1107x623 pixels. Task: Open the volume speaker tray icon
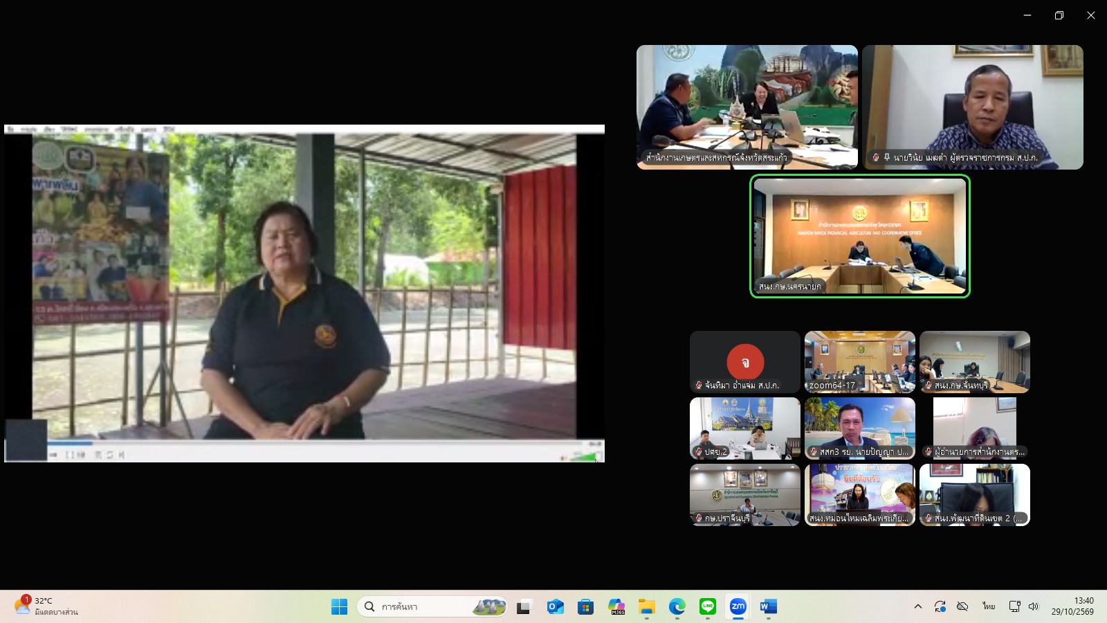click(1034, 606)
